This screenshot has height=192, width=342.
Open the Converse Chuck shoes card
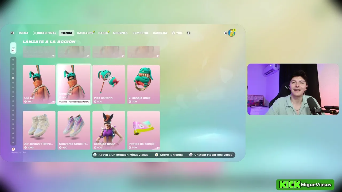(74, 130)
